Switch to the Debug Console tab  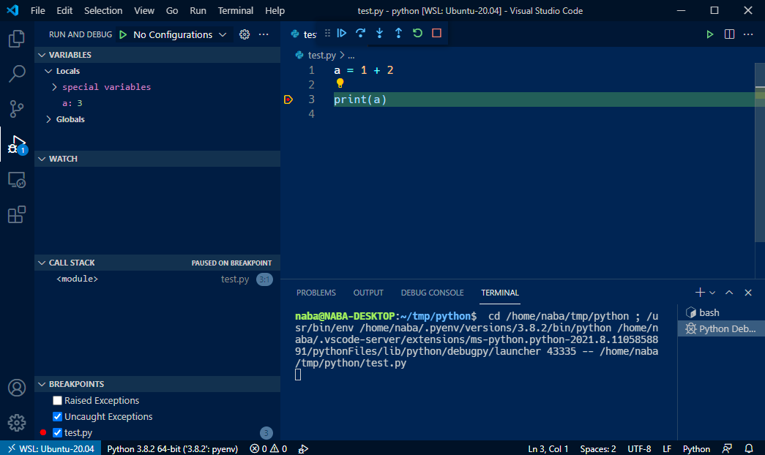432,293
